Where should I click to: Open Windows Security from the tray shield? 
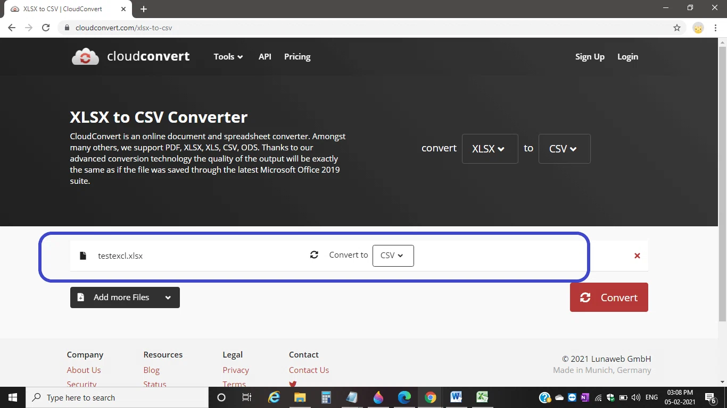click(610, 397)
